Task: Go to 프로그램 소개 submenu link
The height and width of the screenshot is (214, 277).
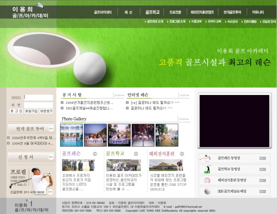Action: pyautogui.click(x=176, y=22)
